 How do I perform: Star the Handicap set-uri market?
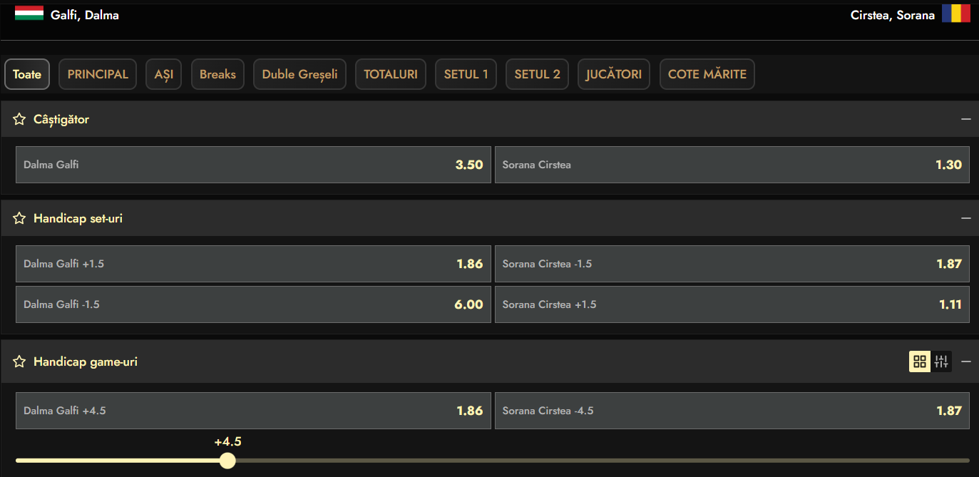point(19,218)
